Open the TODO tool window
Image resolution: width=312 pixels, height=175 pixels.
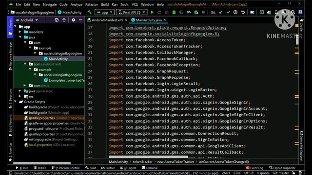click(x=40, y=168)
